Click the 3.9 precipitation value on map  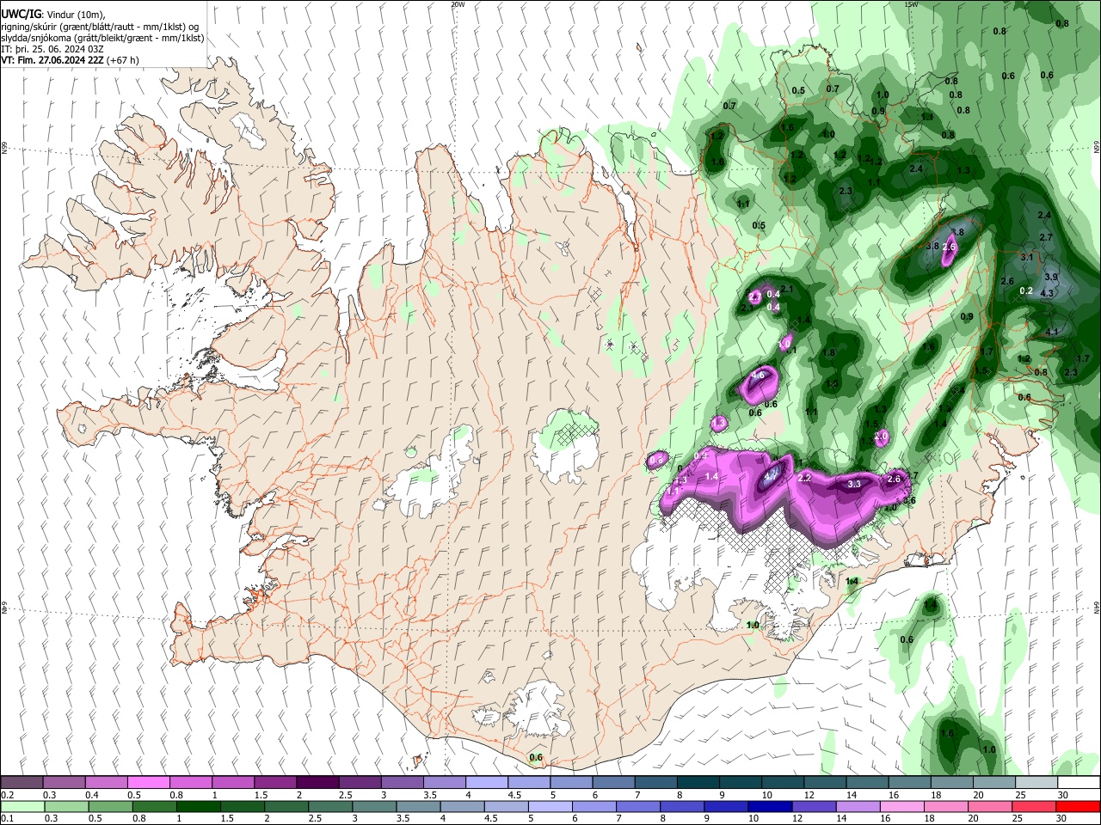click(1051, 277)
